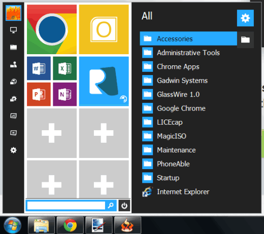
Task: Launch the OneNote tile
Action: click(65, 94)
